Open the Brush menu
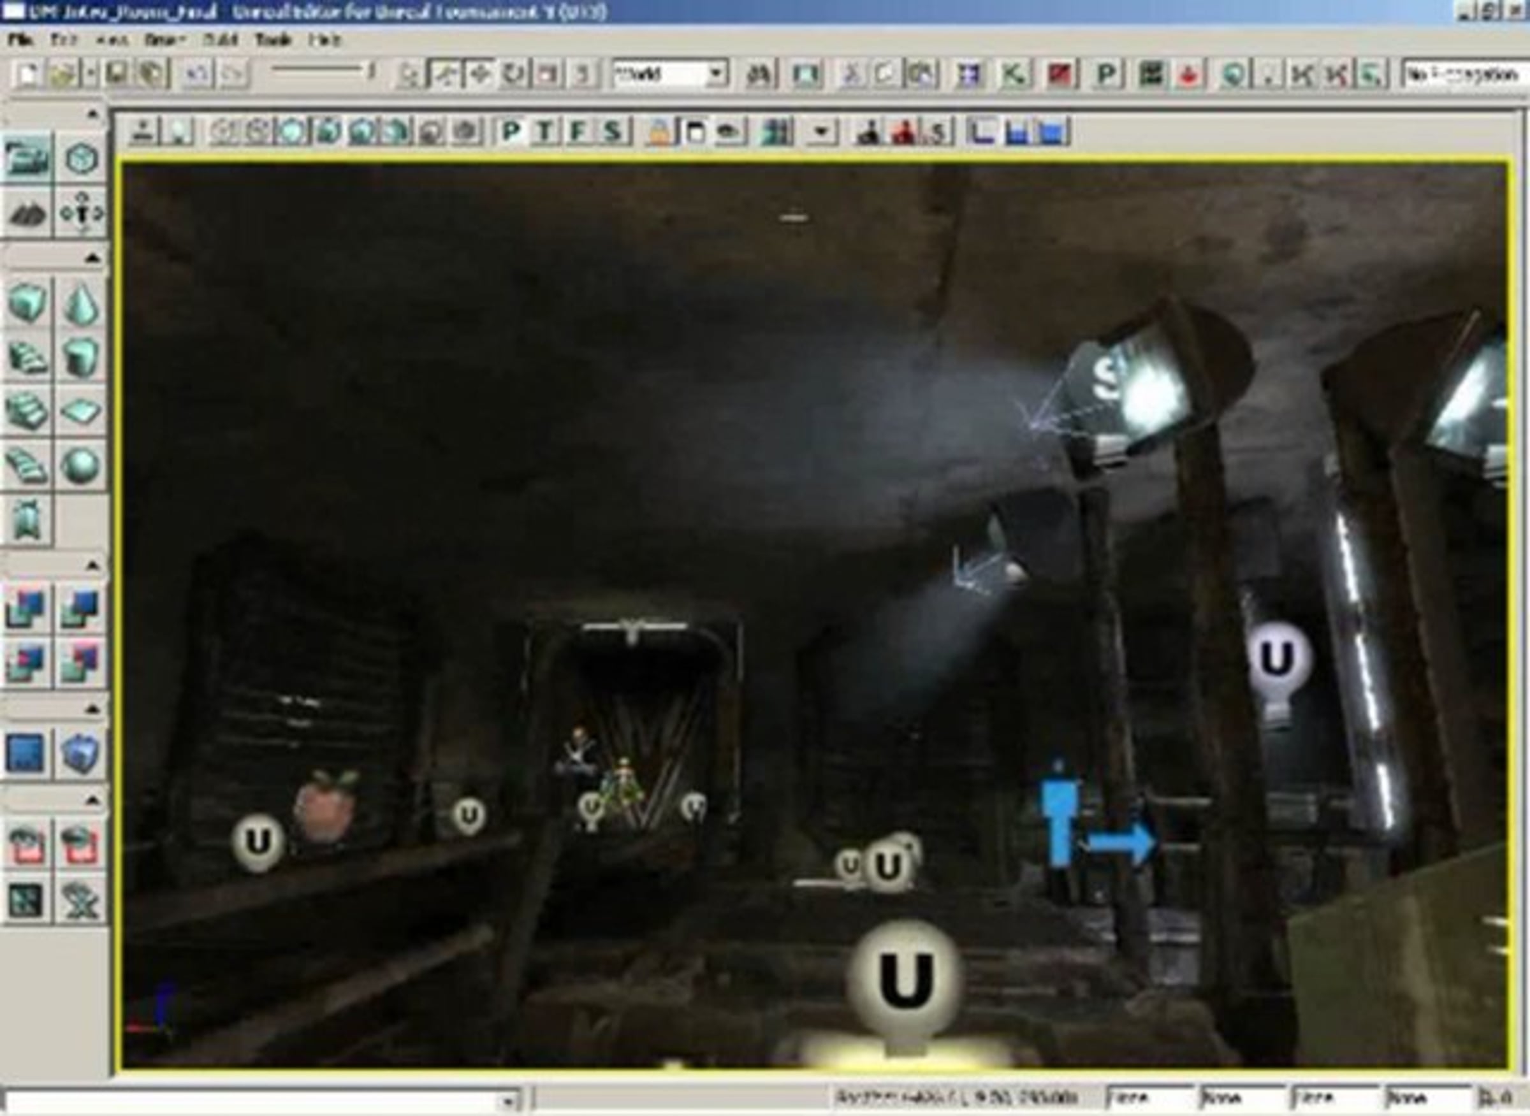The height and width of the screenshot is (1116, 1530). (x=164, y=41)
